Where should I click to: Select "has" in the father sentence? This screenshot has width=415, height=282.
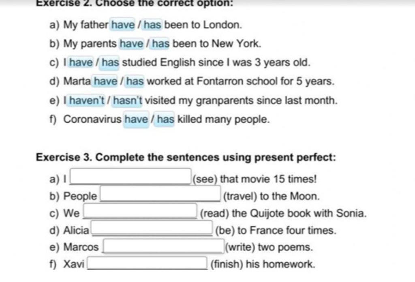[152, 25]
